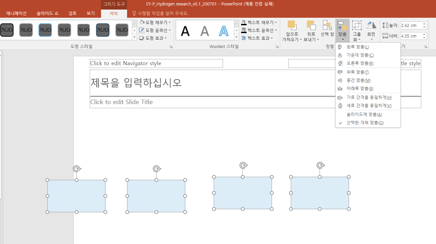The height and width of the screenshot is (244, 436).
Task: Click the rotation handle above the rightmost rectangle
Action: pos(321,166)
